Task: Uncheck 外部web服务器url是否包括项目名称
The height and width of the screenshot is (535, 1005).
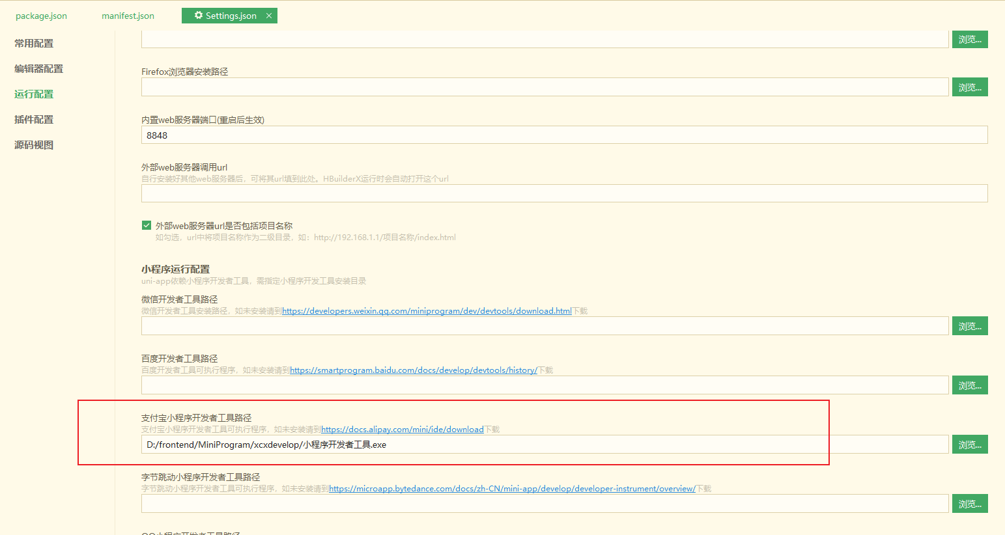Action: (147, 225)
